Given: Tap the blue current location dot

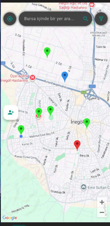Looking at the screenshot, I should 21,136.
